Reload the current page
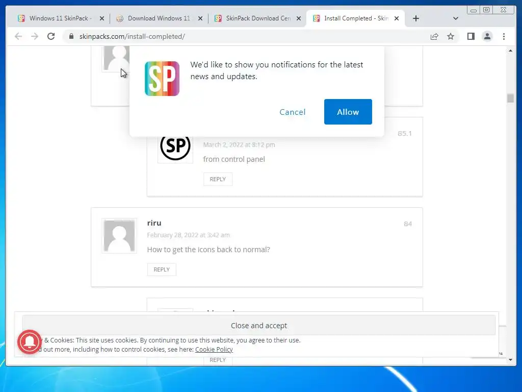This screenshot has width=522, height=392. (x=51, y=36)
